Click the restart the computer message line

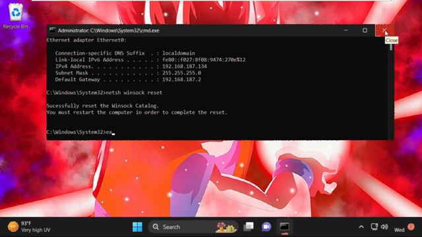tap(137, 113)
